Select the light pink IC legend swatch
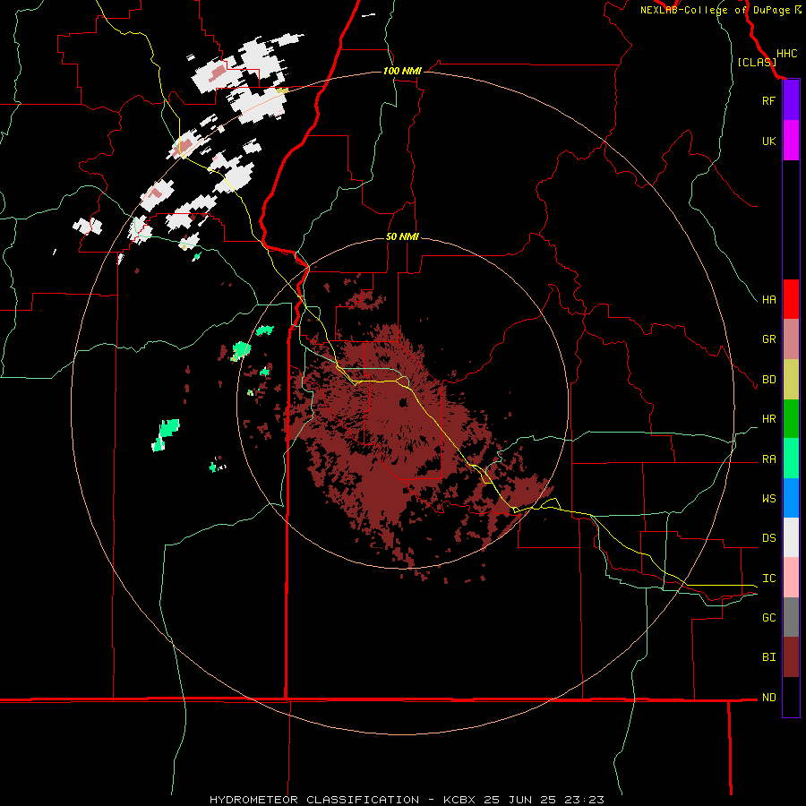Image resolution: width=806 pixels, height=806 pixels. (x=791, y=578)
